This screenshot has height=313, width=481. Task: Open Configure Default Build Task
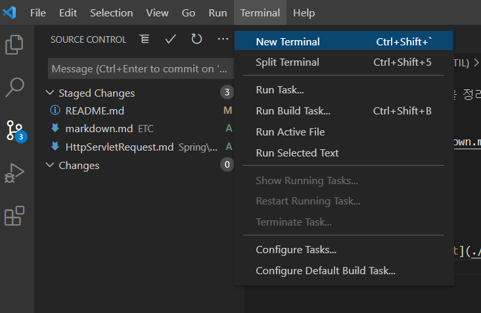tap(325, 270)
